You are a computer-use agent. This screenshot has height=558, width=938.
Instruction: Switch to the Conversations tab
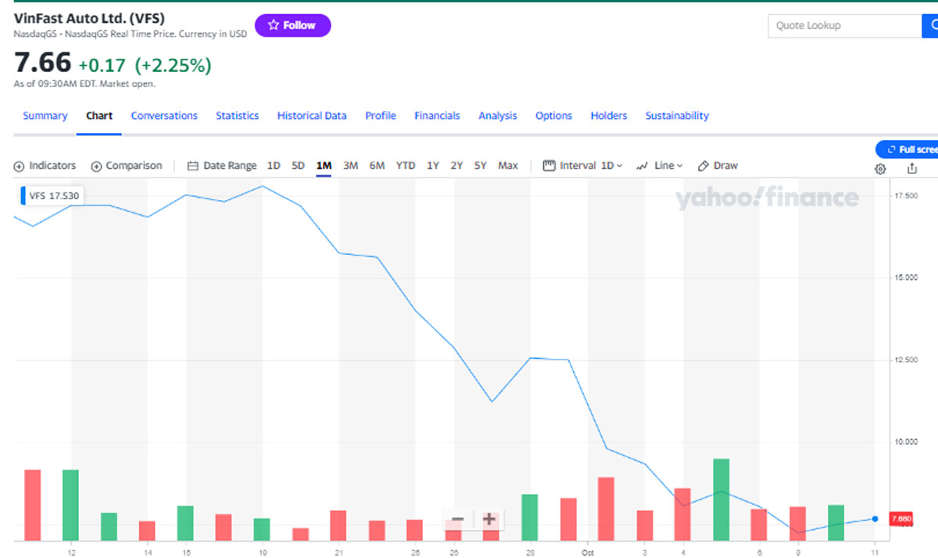[164, 116]
